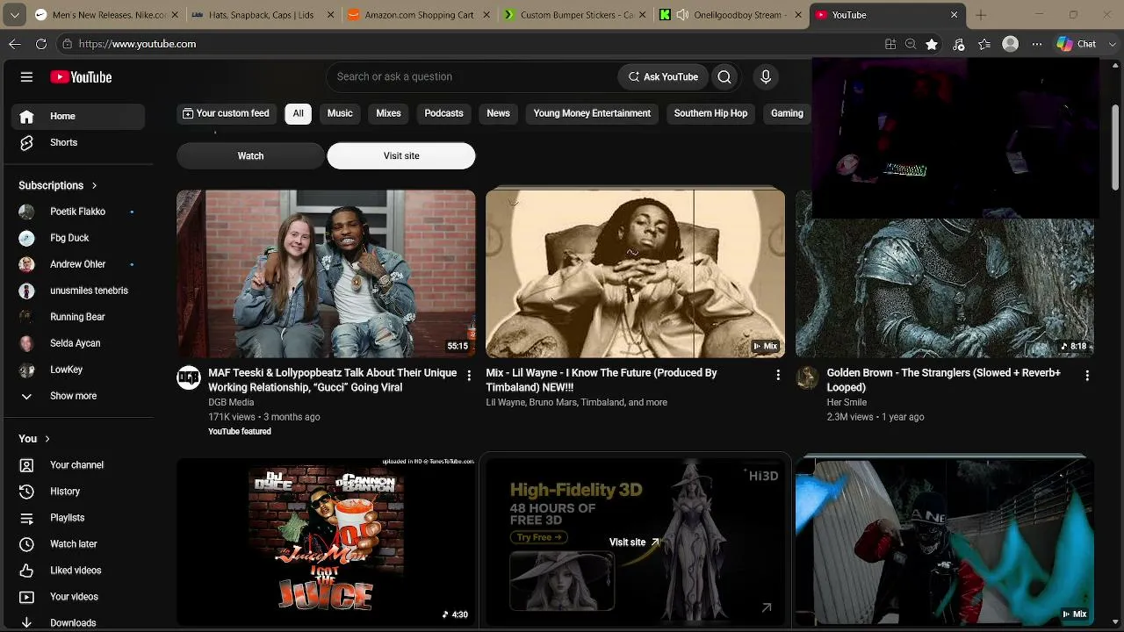Open the I Got The Juice thumbnail
Image resolution: width=1124 pixels, height=632 pixels.
click(x=326, y=542)
